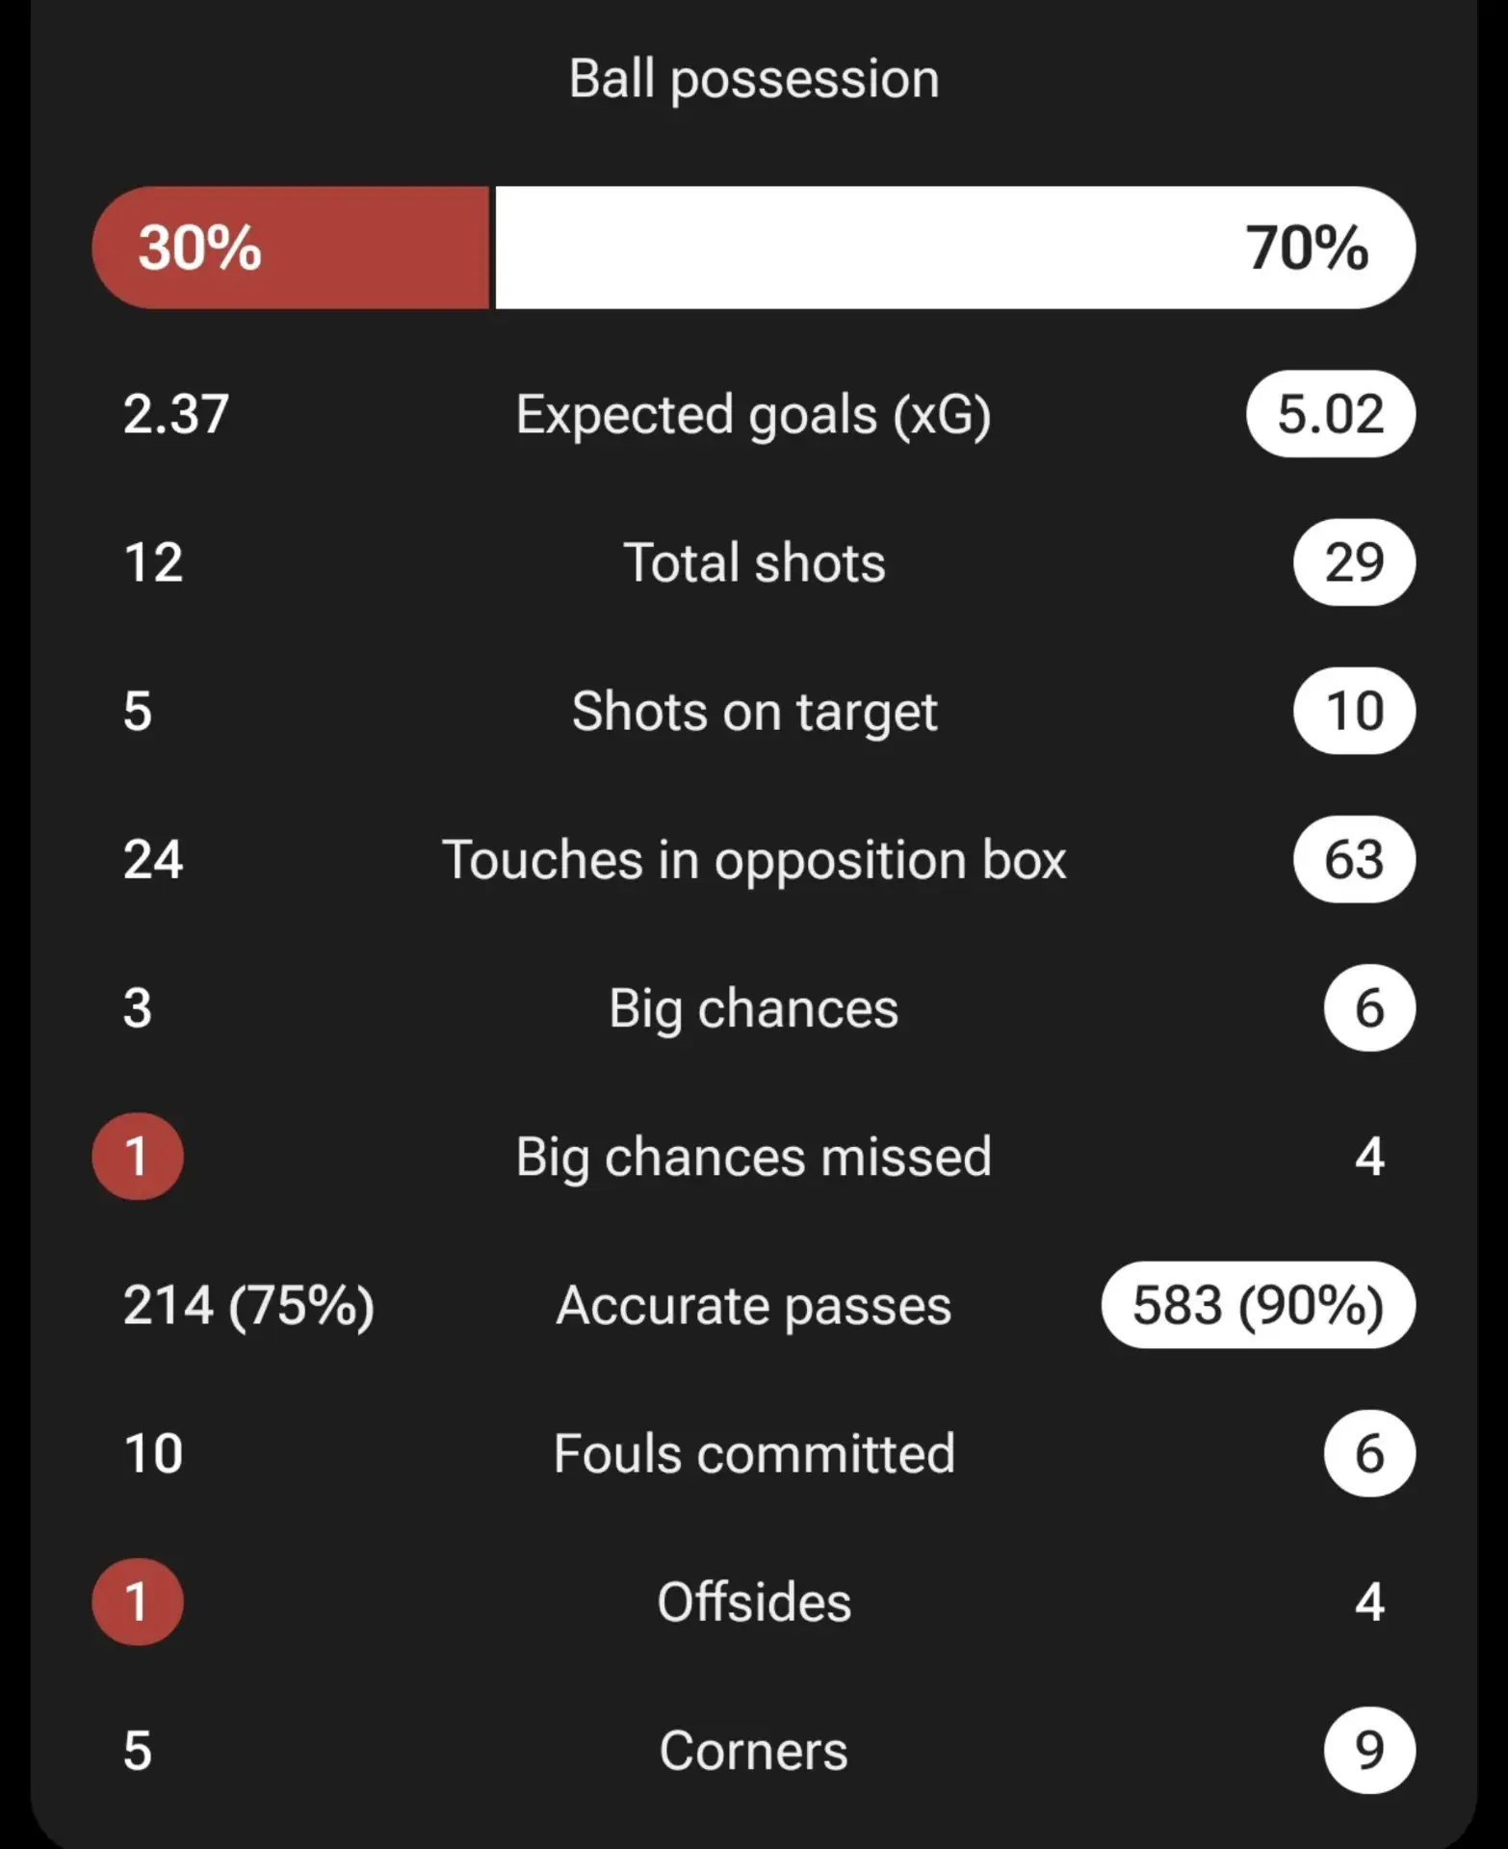Tap the Ball possession heading
The width and height of the screenshot is (1508, 1849).
click(x=754, y=79)
